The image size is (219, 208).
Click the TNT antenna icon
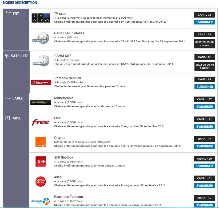click(8, 13)
